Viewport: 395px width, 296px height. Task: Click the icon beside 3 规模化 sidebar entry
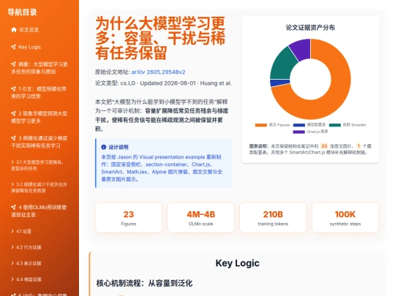coord(13,138)
